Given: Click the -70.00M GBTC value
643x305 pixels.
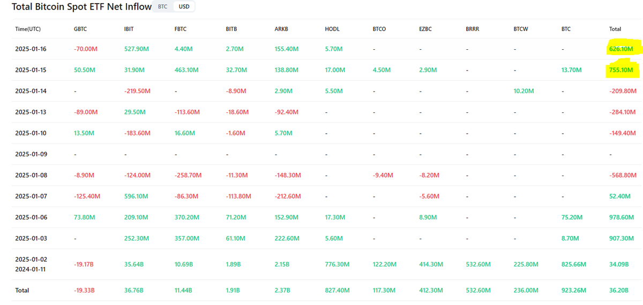Looking at the screenshot, I should tap(86, 49).
